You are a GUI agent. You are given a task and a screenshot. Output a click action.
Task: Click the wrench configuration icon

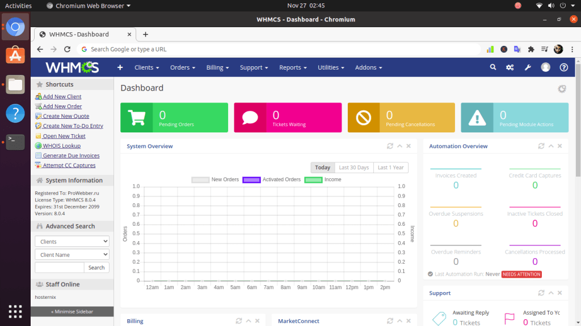[x=528, y=67]
